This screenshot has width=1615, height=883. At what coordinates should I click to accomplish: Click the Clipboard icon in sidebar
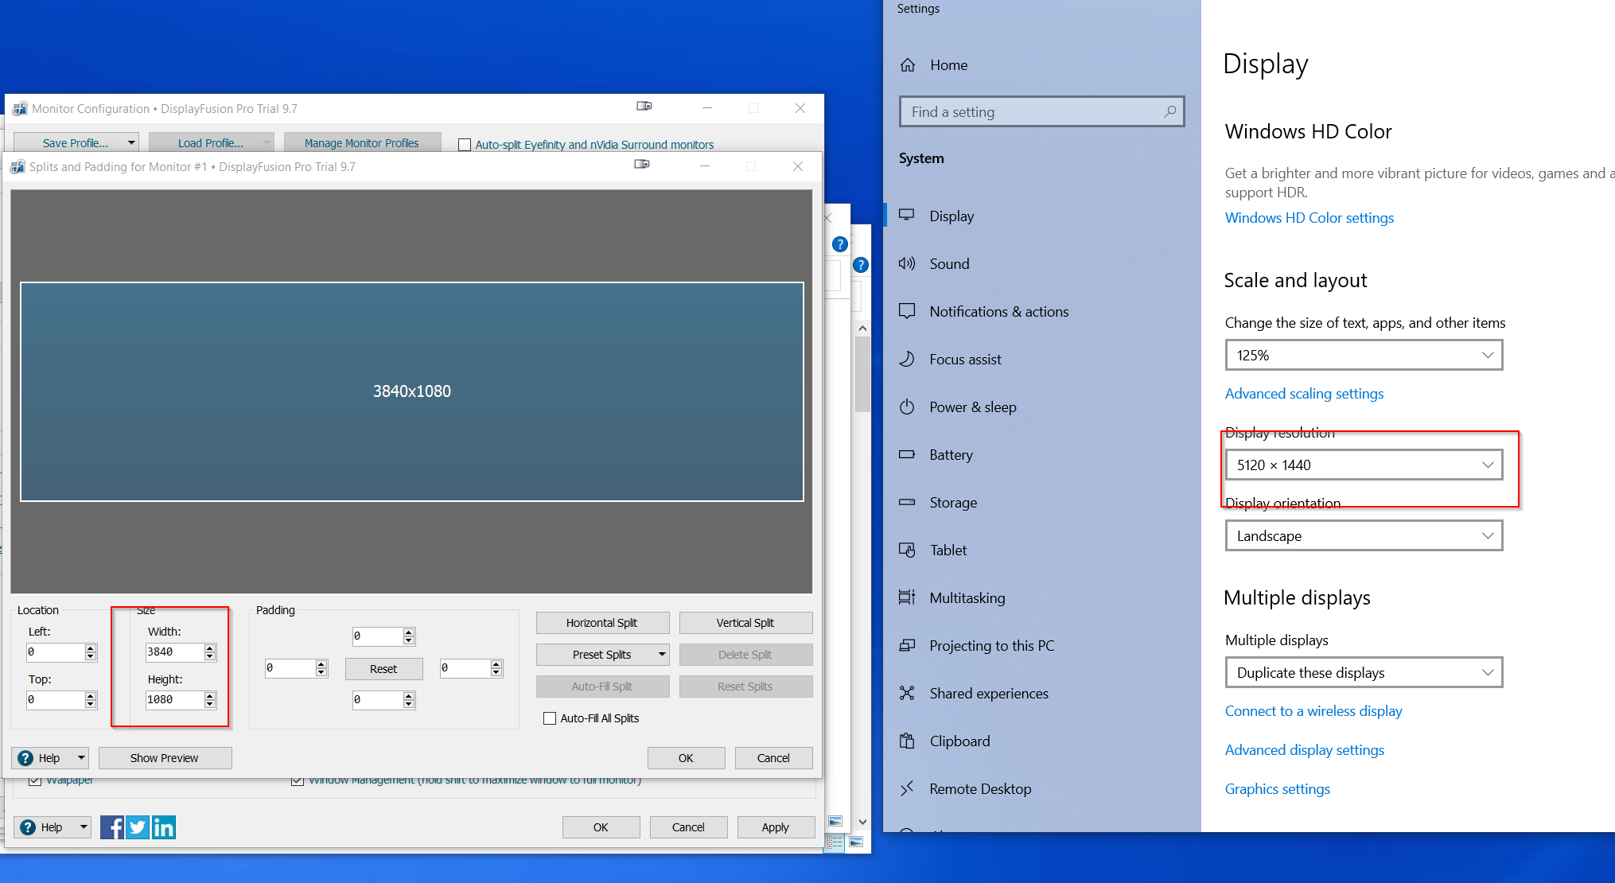click(x=907, y=741)
